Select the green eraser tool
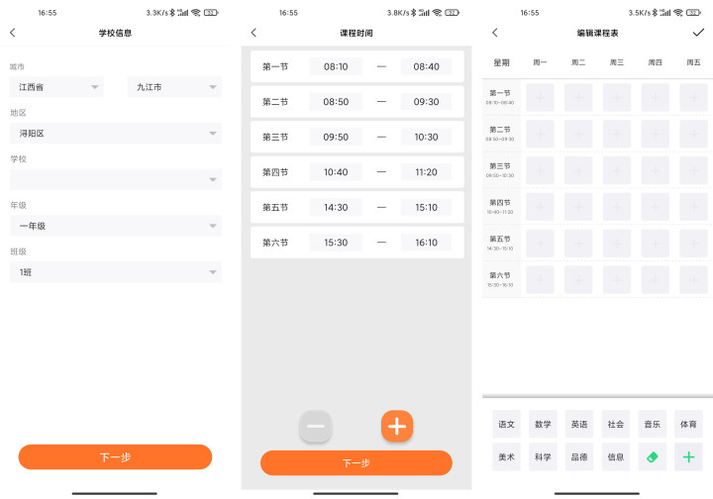This screenshot has width=713, height=499. tap(652, 456)
